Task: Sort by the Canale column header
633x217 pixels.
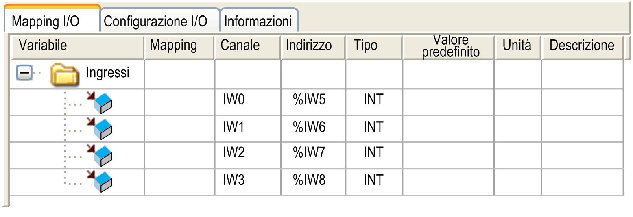Action: [x=240, y=46]
